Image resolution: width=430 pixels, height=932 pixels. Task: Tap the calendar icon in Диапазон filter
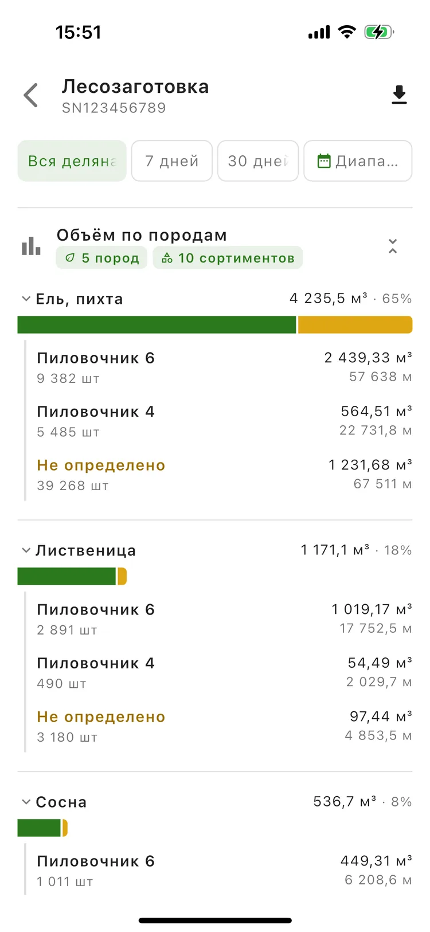click(324, 161)
